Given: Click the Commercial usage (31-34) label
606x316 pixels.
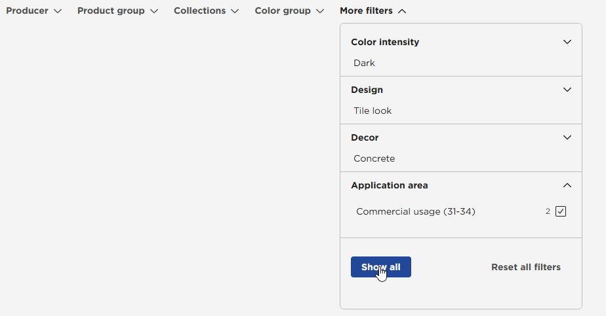Looking at the screenshot, I should point(415,211).
